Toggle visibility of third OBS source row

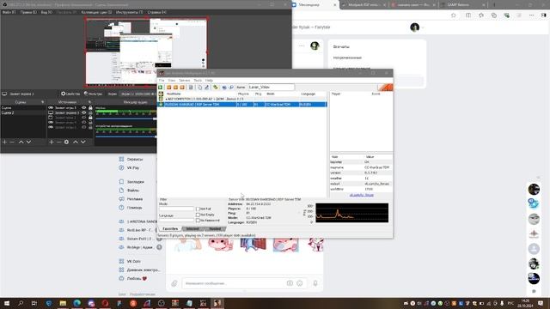[84, 118]
